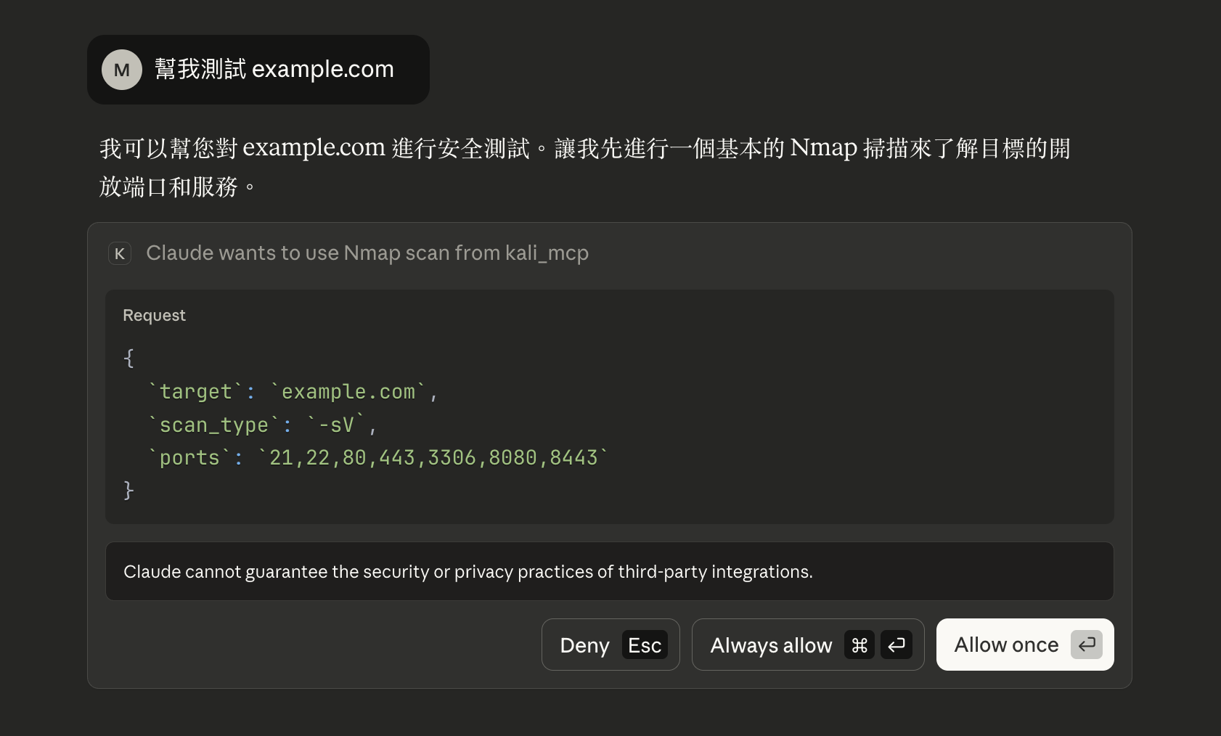Image resolution: width=1221 pixels, height=736 pixels.
Task: Click the Command key symbol on Always allow
Action: coord(859,645)
